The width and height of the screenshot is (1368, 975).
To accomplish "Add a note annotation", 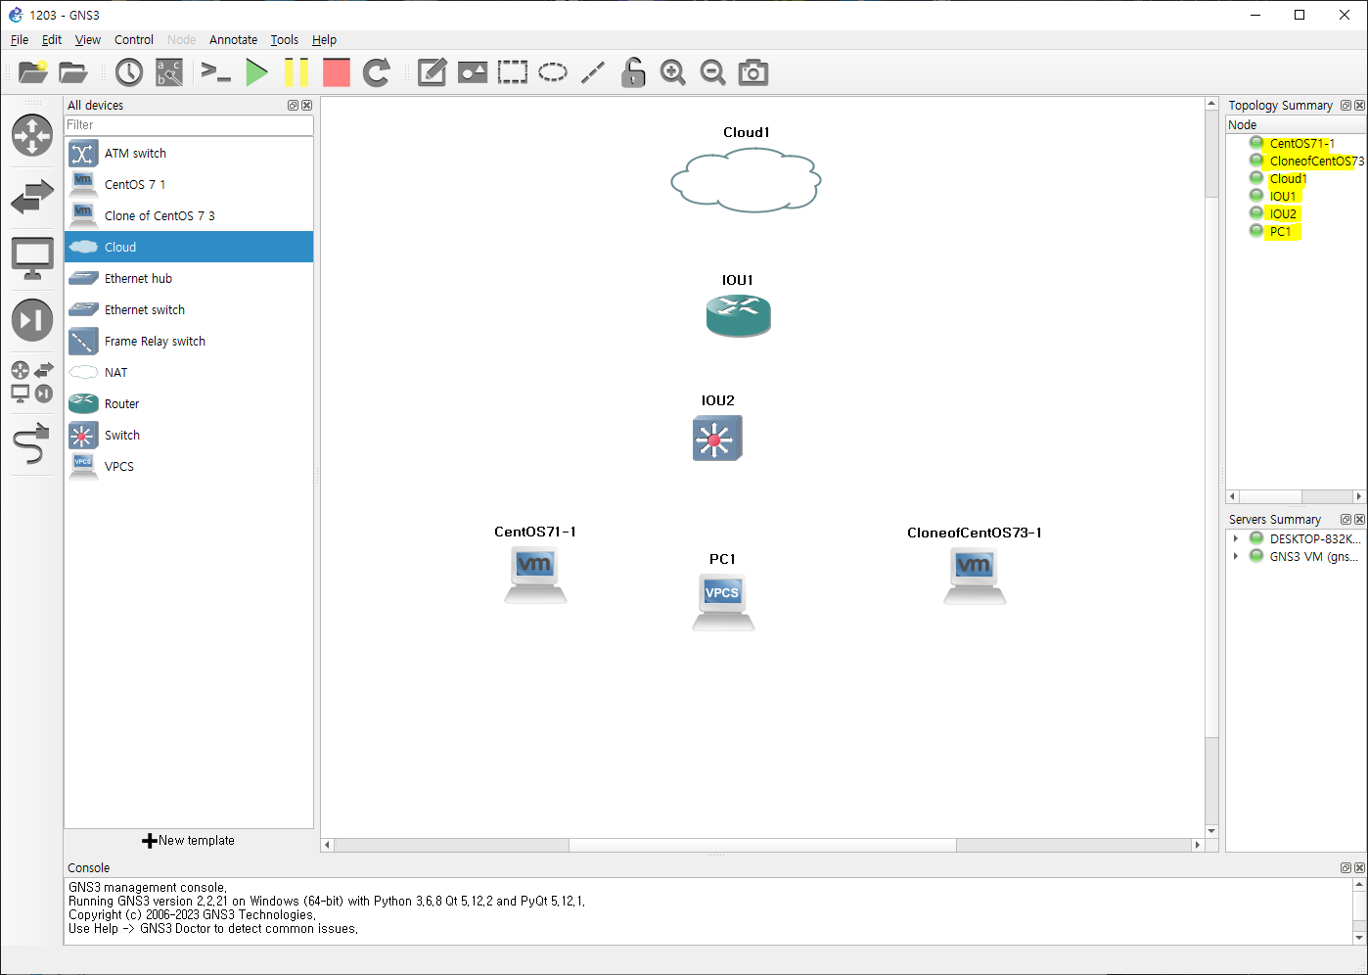I will tap(432, 72).
